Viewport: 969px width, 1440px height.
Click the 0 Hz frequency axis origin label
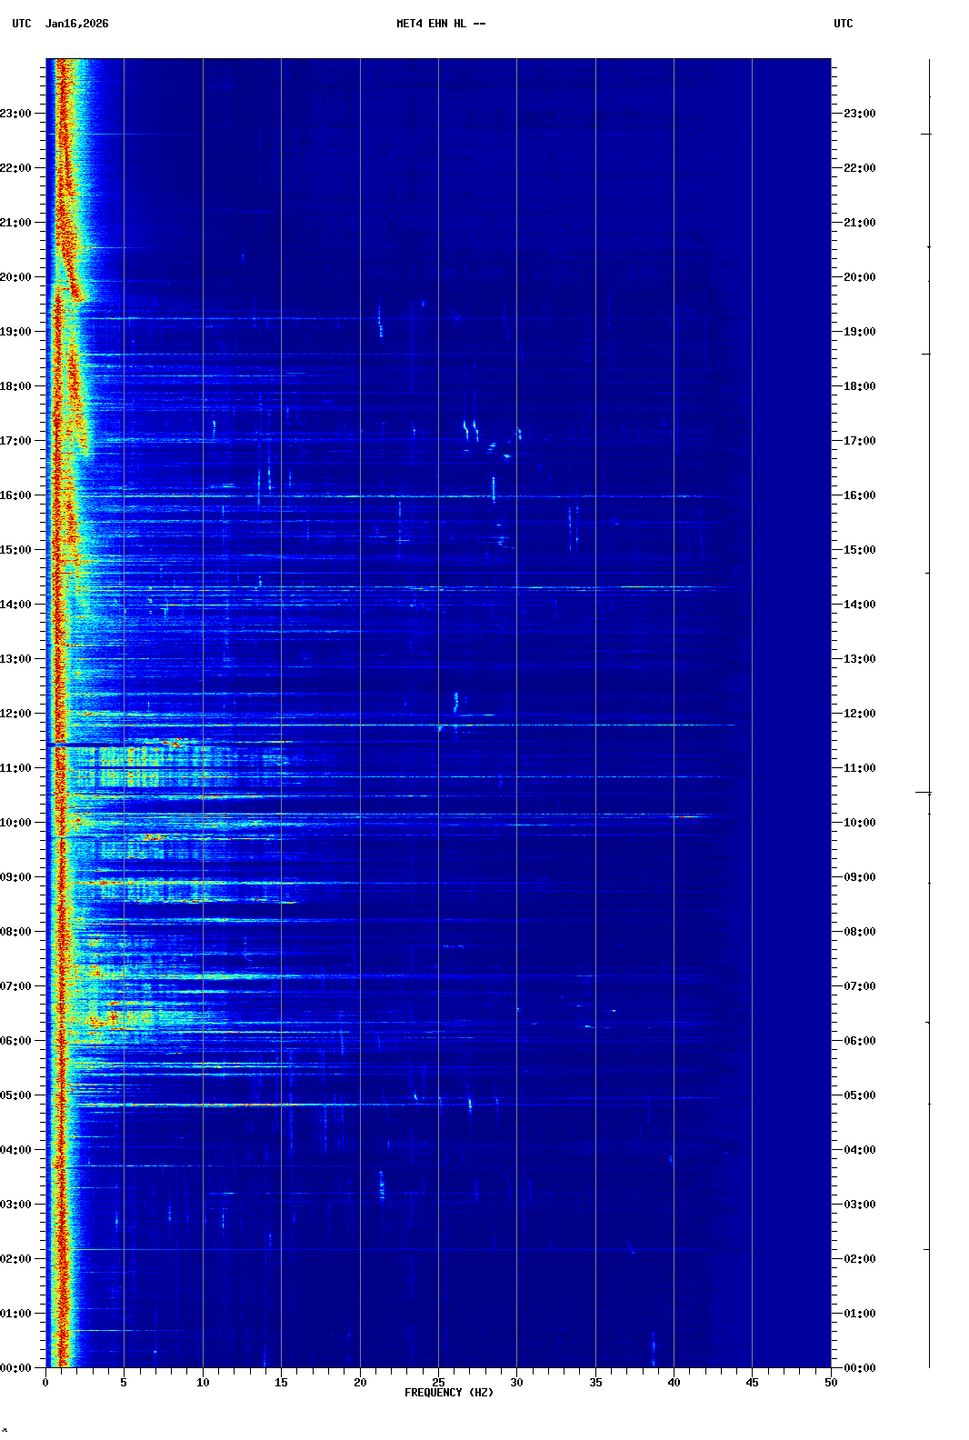pyautogui.click(x=45, y=1383)
